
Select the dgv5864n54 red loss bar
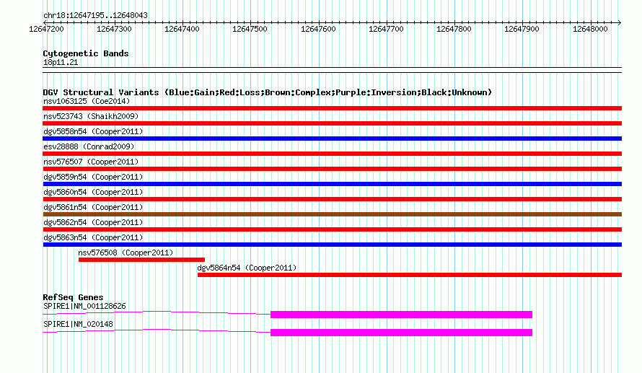pos(410,275)
